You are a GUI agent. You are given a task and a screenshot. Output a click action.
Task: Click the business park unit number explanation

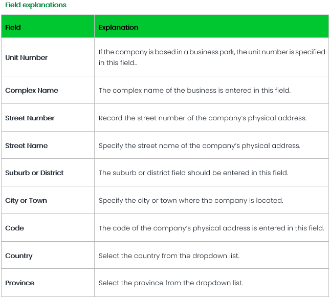tap(211, 57)
